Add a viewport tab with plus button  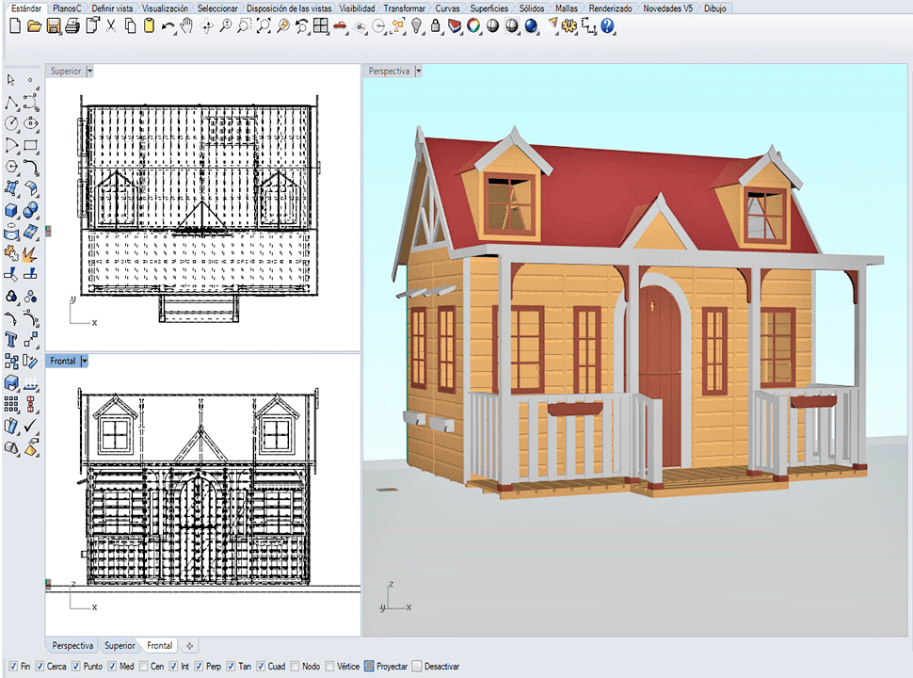coord(189,645)
